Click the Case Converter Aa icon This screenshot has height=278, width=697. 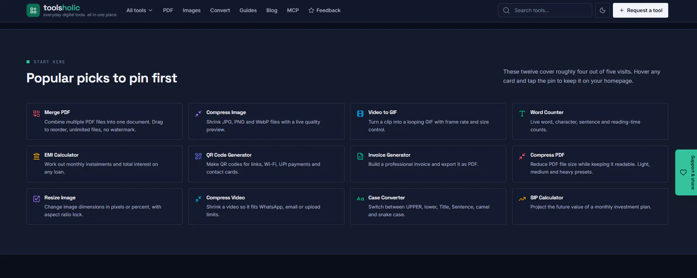(360, 199)
